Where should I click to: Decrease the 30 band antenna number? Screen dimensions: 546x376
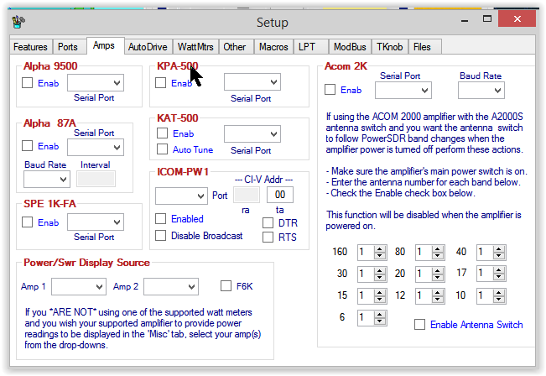[380, 277]
